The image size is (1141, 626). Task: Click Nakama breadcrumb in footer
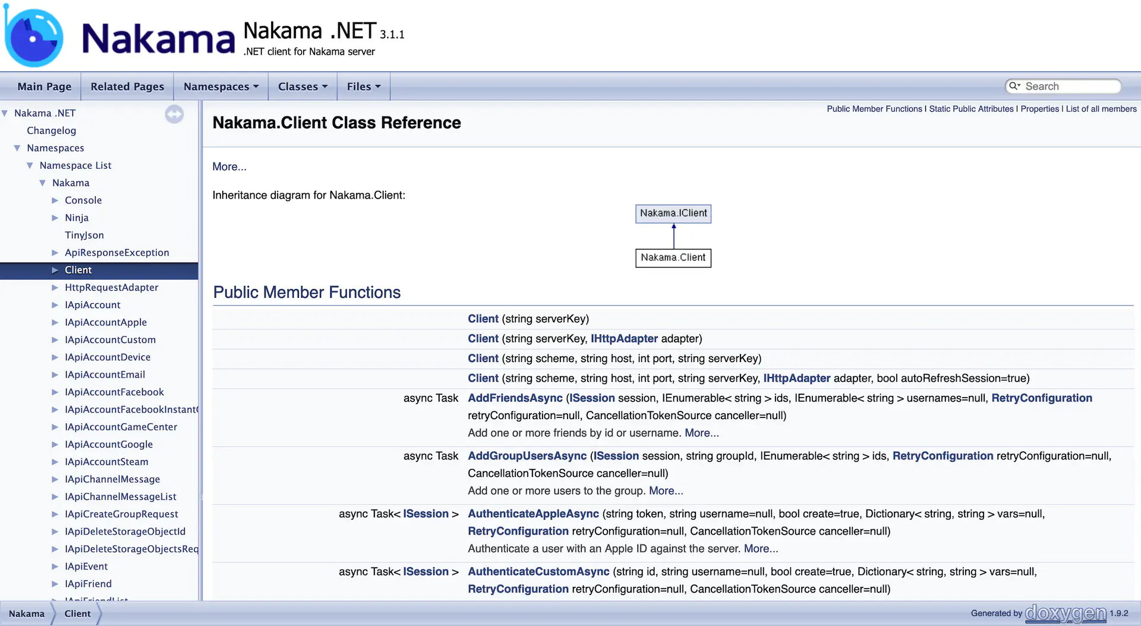click(x=27, y=614)
